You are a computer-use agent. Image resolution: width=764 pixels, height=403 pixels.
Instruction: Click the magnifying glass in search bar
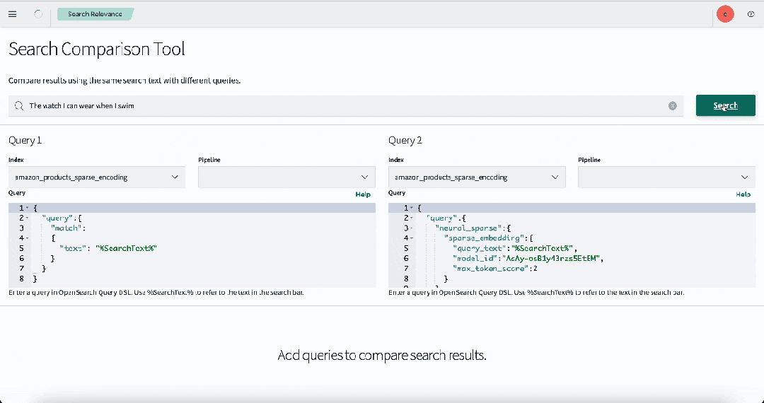(19, 106)
